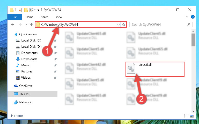Click the pin icon next to Documents
Screen dimensions: 199x124
pos(55,53)
